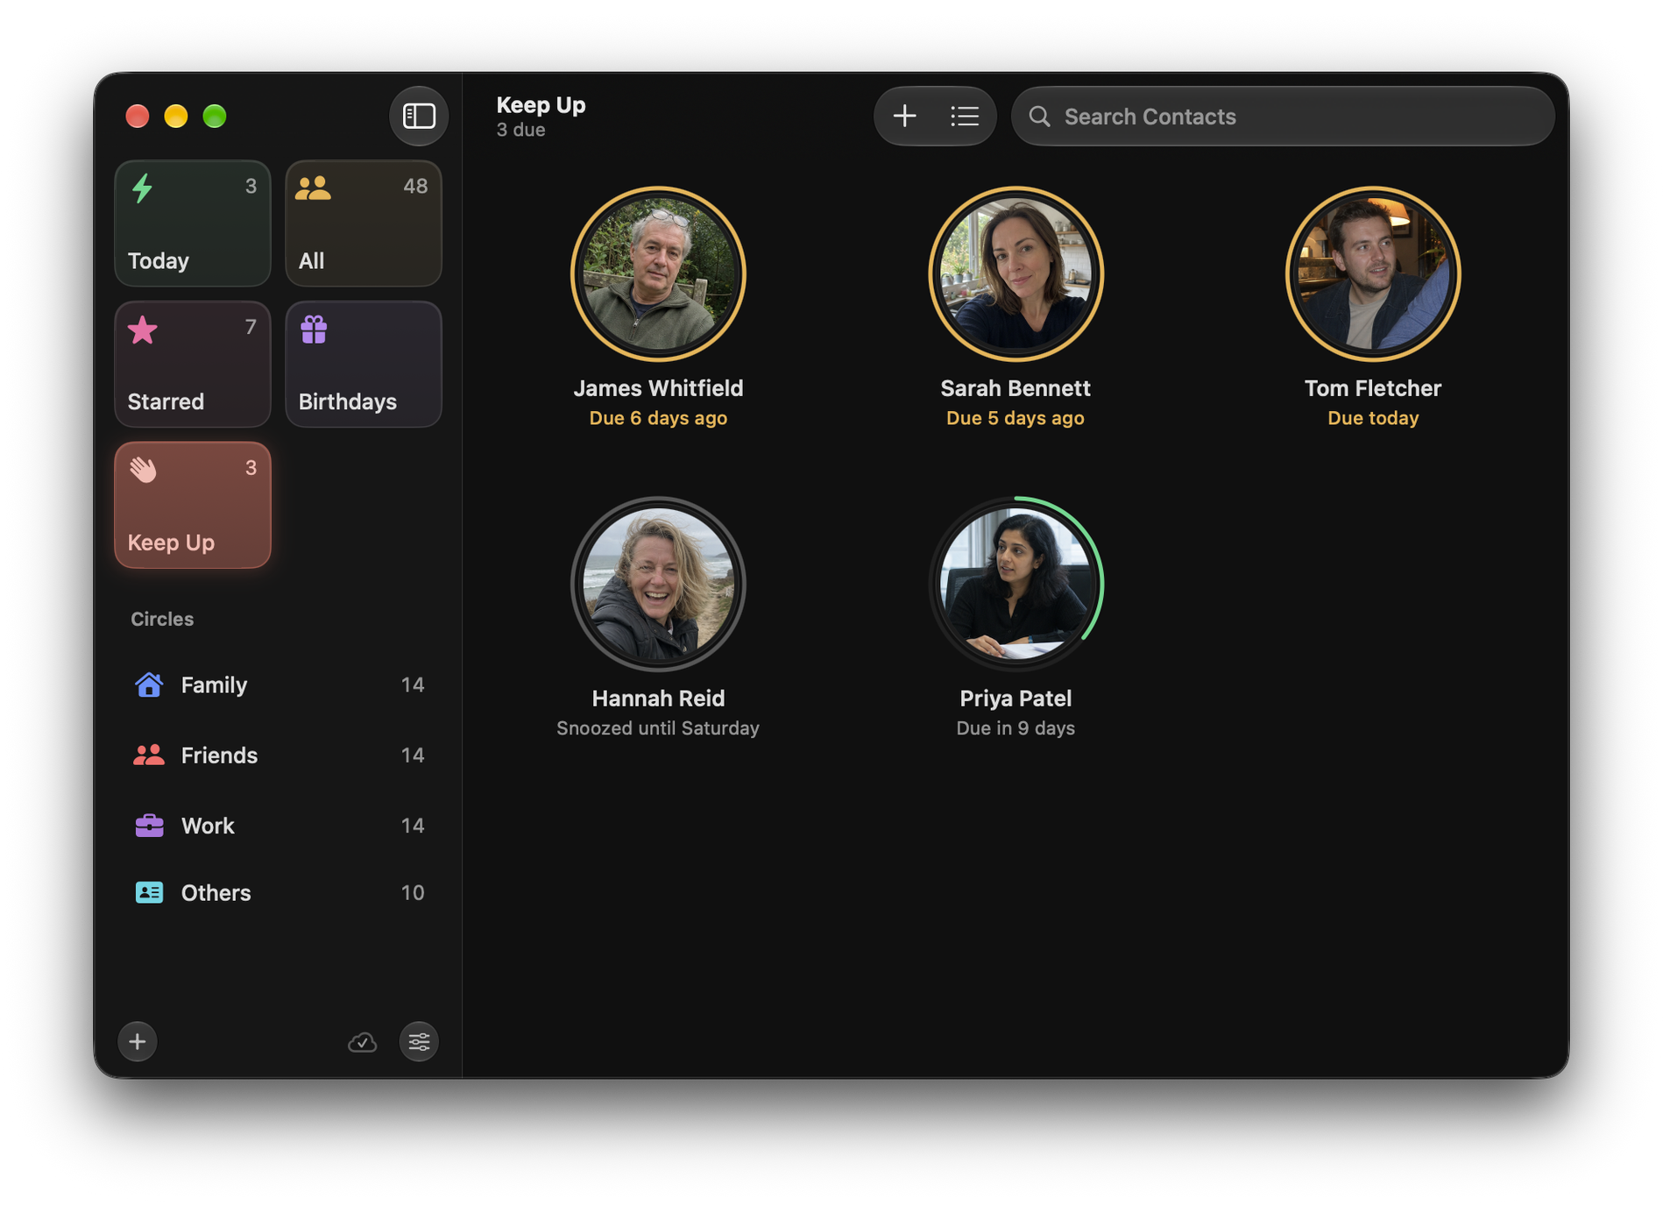Viewport: 1663px width, 1227px height.
Task: Click the pink star Starred icon
Action: [143, 330]
